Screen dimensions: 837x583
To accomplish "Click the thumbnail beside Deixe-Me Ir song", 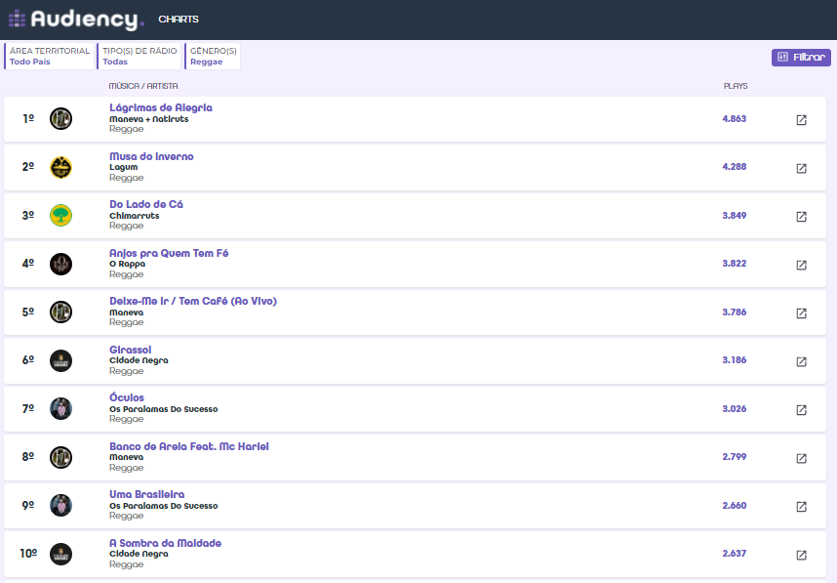I will point(60,312).
